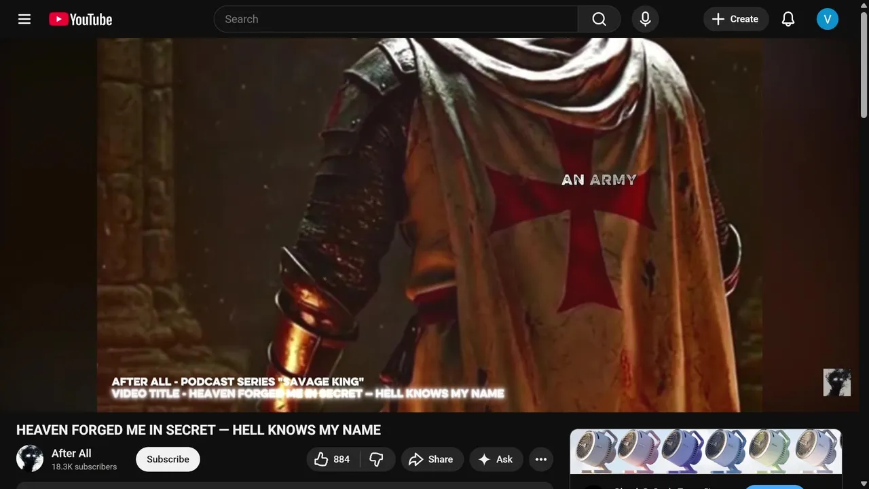Click the magnifying glass search button
Viewport: 869px width, 489px height.
599,19
